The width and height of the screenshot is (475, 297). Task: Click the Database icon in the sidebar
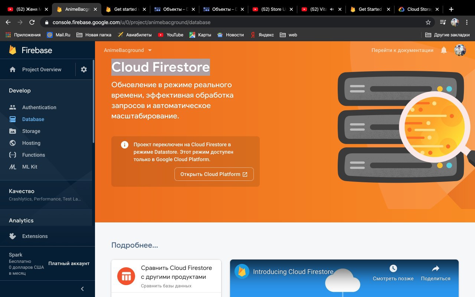(x=13, y=119)
